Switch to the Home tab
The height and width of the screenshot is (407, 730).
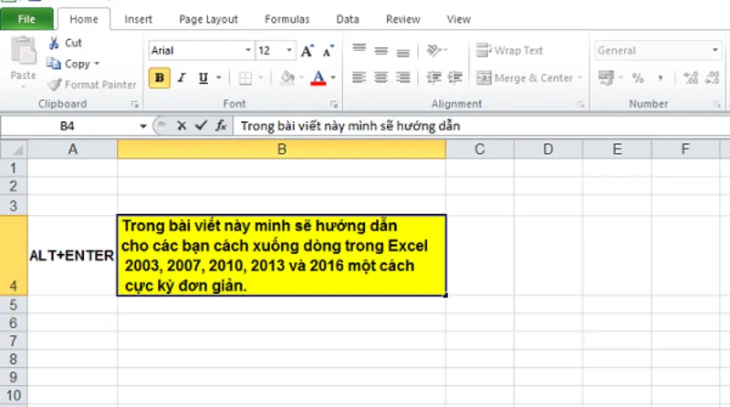pos(84,19)
